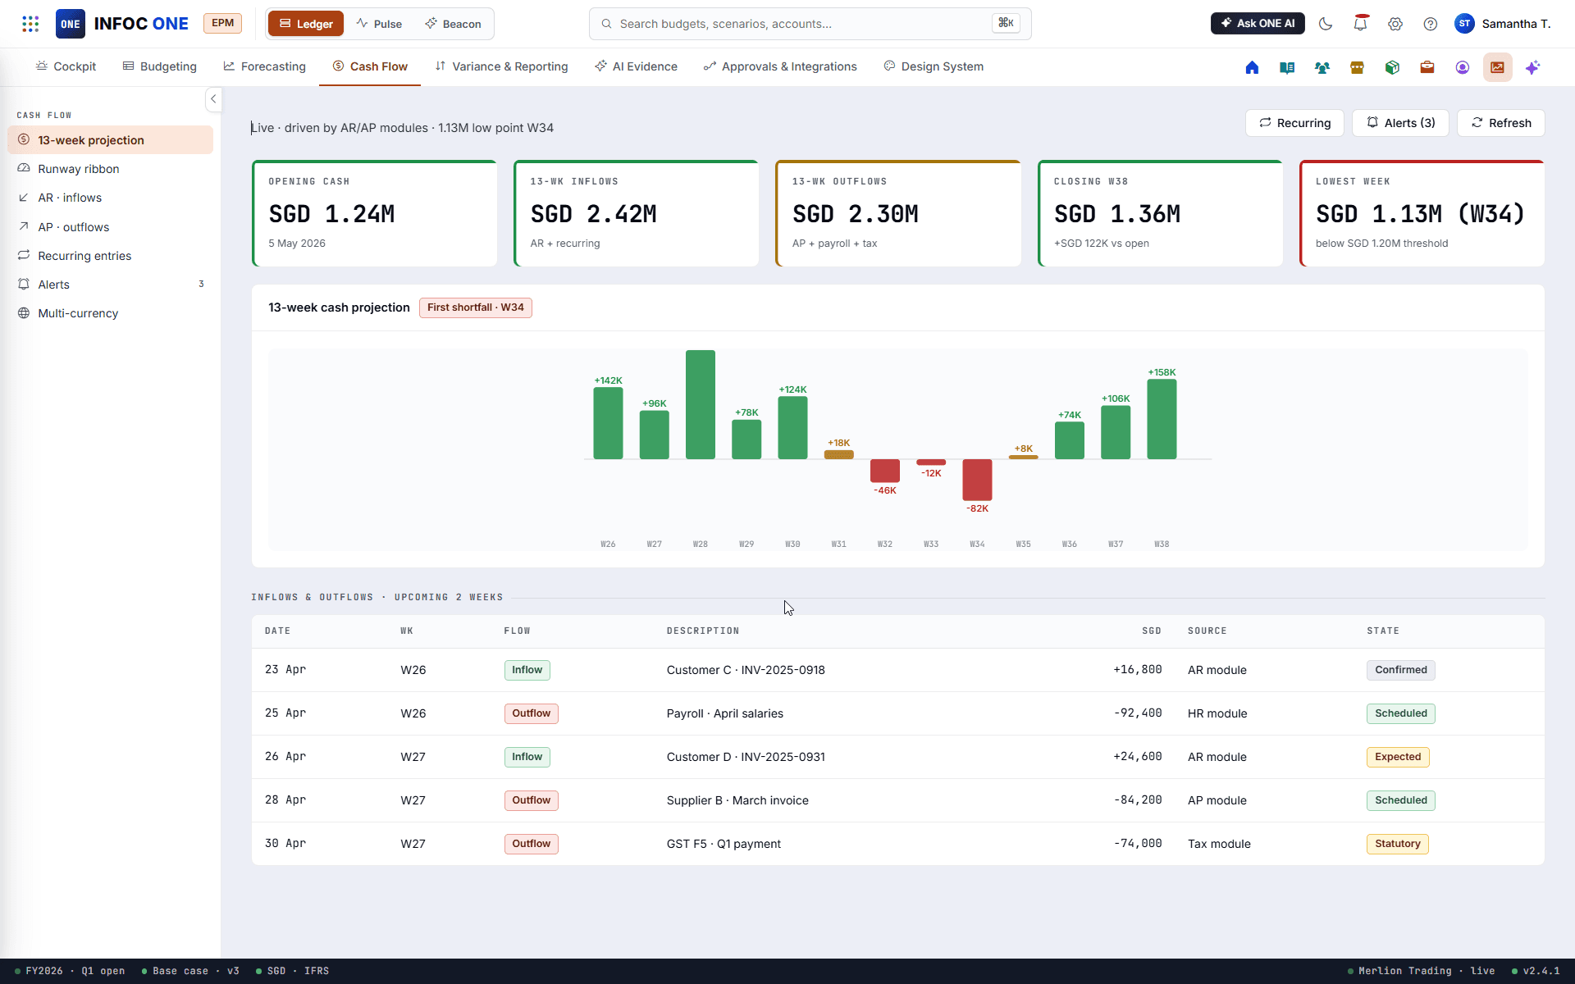Click the W34 negative 82K bar
Viewport: 1575px width, 984px height.
(977, 480)
